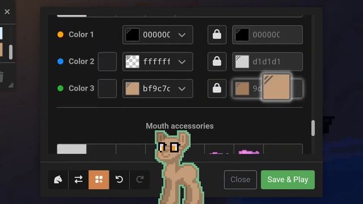
Task: Click the tan Color 3 swatch bf9c7c
Action: pyautogui.click(x=132, y=88)
